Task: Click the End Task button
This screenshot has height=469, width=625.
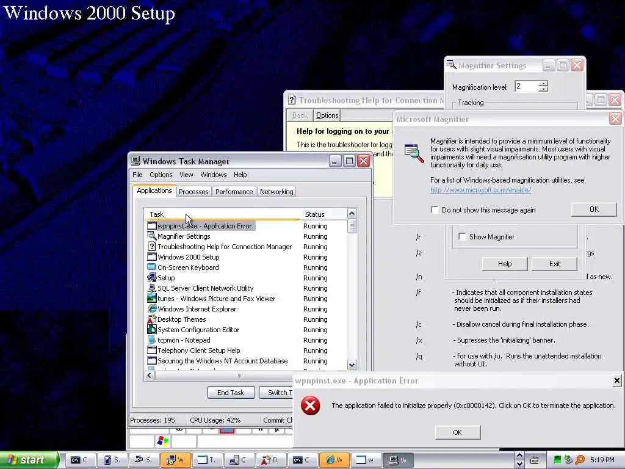Action: tap(231, 393)
